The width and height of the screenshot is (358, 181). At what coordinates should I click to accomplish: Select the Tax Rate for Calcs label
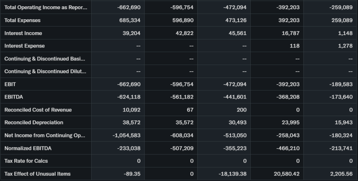(x=26, y=161)
